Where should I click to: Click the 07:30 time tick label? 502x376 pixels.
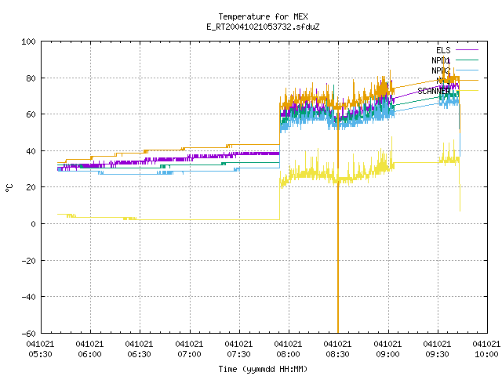[x=238, y=354]
